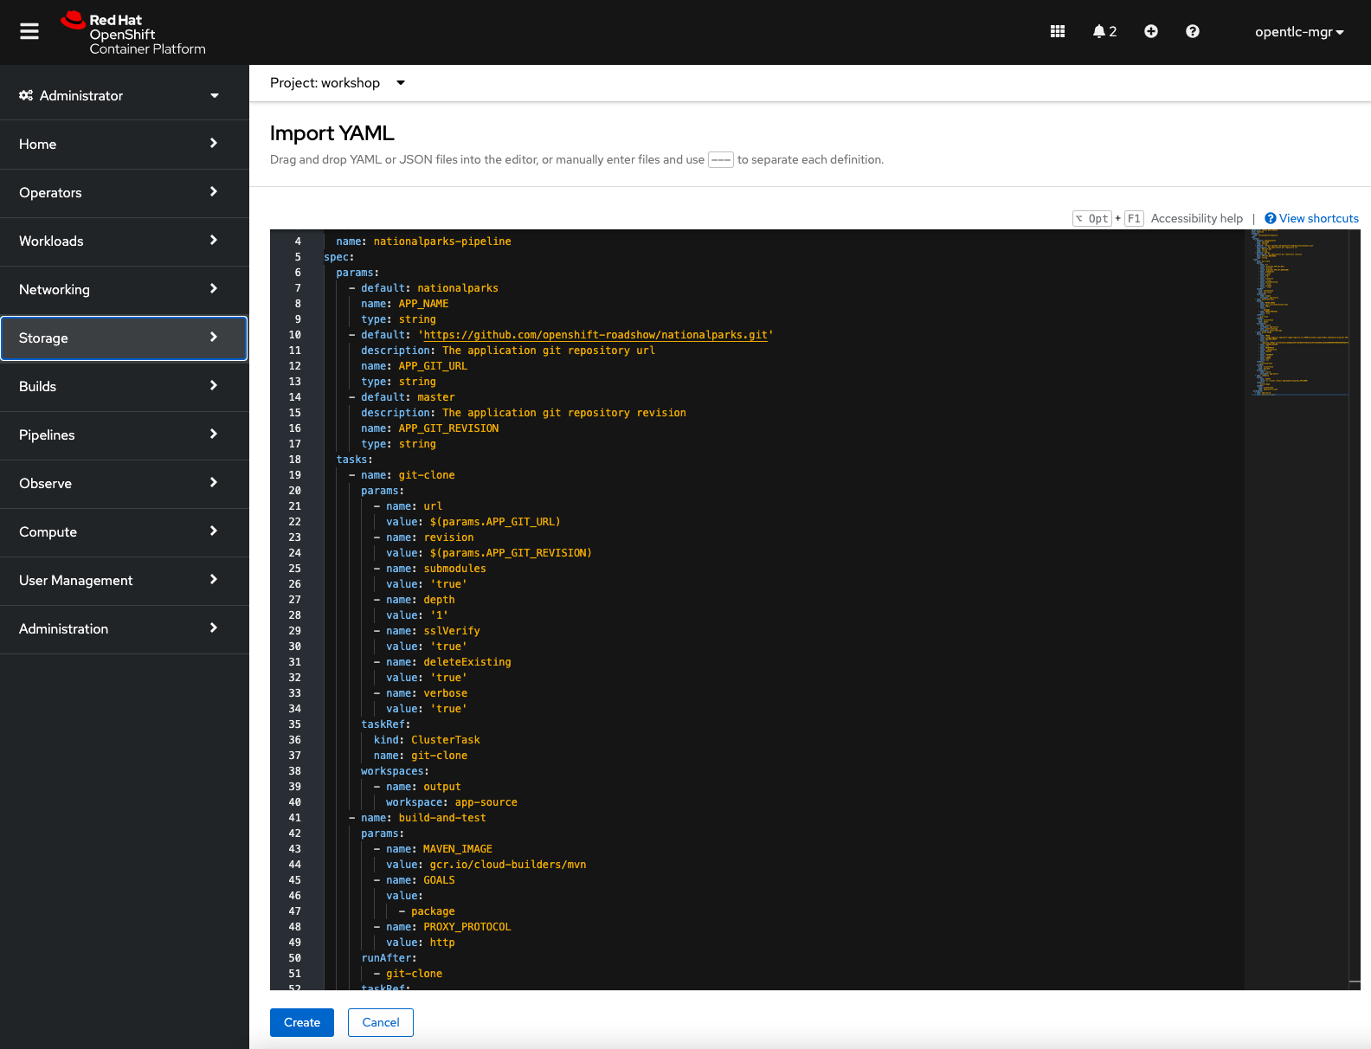Viewport: 1371px width, 1049px height.
Task: Click 'verbose' on line 33
Action: point(446,693)
